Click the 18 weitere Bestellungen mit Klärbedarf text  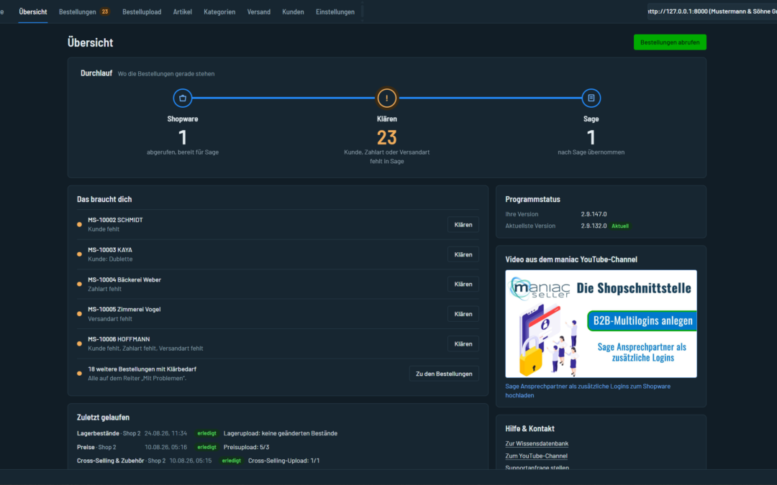142,369
